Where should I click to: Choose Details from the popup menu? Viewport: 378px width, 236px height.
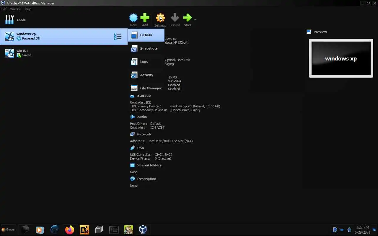(x=146, y=35)
